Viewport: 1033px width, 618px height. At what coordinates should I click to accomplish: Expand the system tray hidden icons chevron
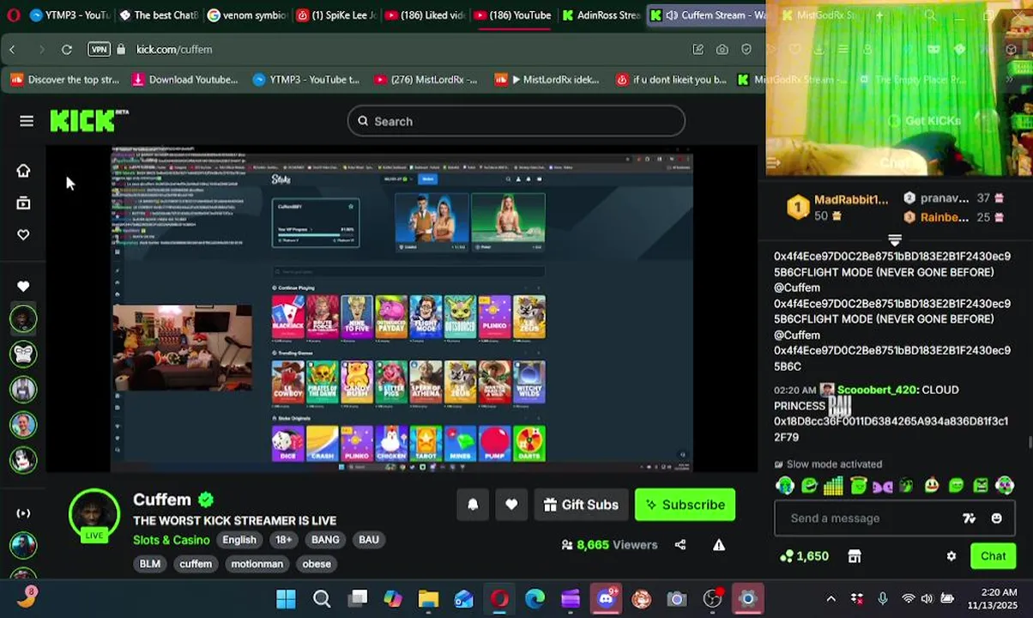[x=831, y=599]
